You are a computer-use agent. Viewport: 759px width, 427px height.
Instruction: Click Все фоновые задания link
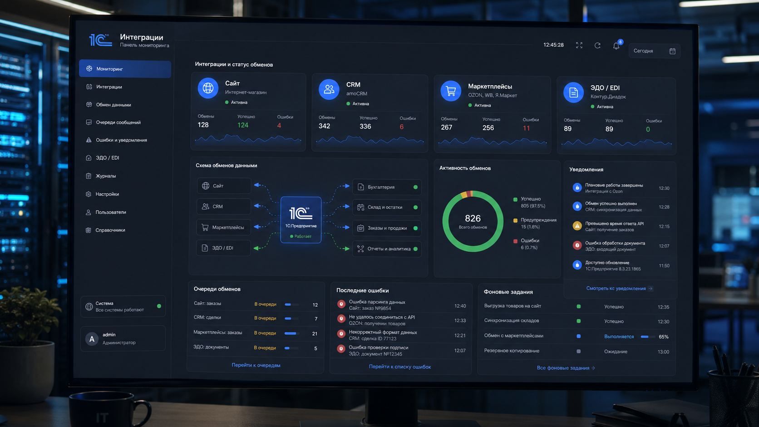click(x=566, y=368)
